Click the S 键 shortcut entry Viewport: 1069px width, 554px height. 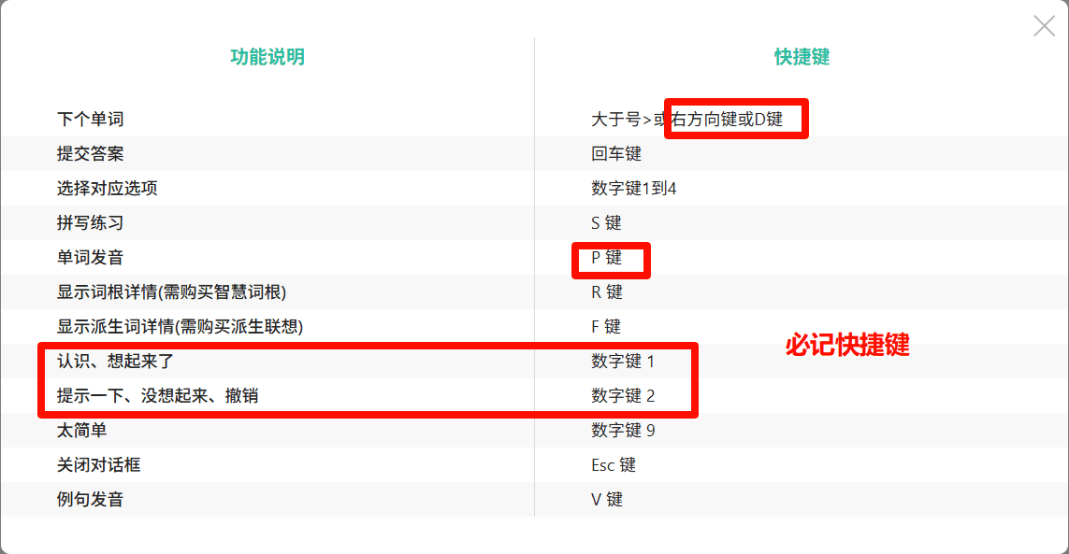tap(606, 223)
